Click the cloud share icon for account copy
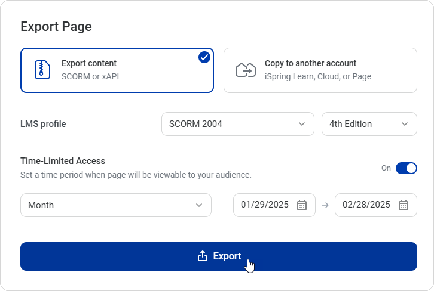 coord(245,70)
